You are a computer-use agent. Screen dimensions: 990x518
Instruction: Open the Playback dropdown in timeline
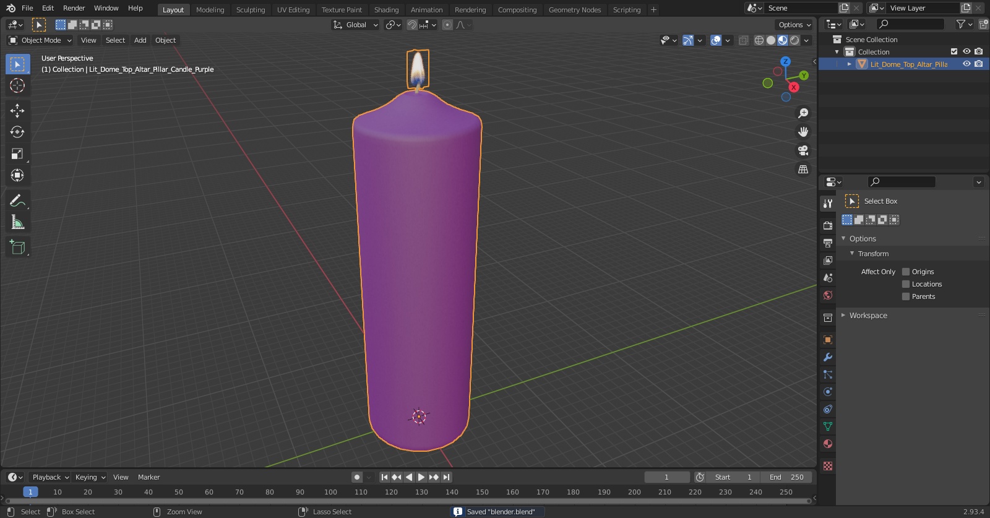point(50,477)
